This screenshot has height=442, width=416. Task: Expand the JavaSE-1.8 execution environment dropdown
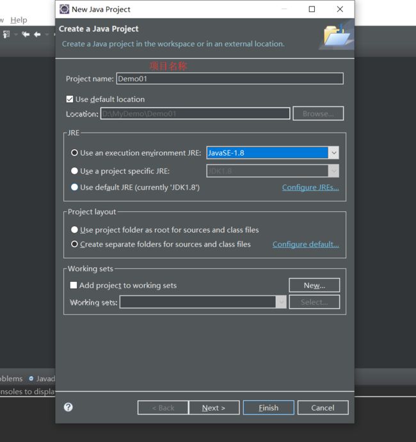333,152
